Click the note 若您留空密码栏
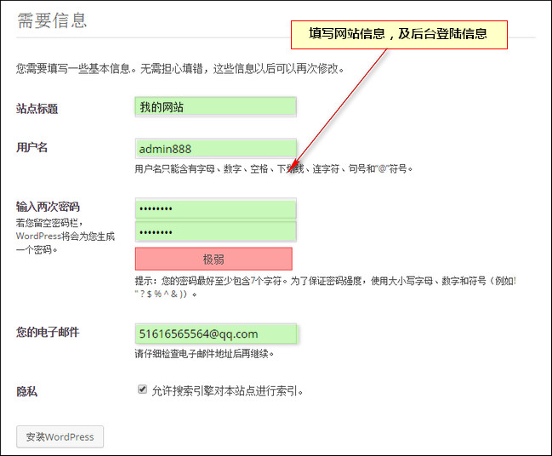 [65, 237]
